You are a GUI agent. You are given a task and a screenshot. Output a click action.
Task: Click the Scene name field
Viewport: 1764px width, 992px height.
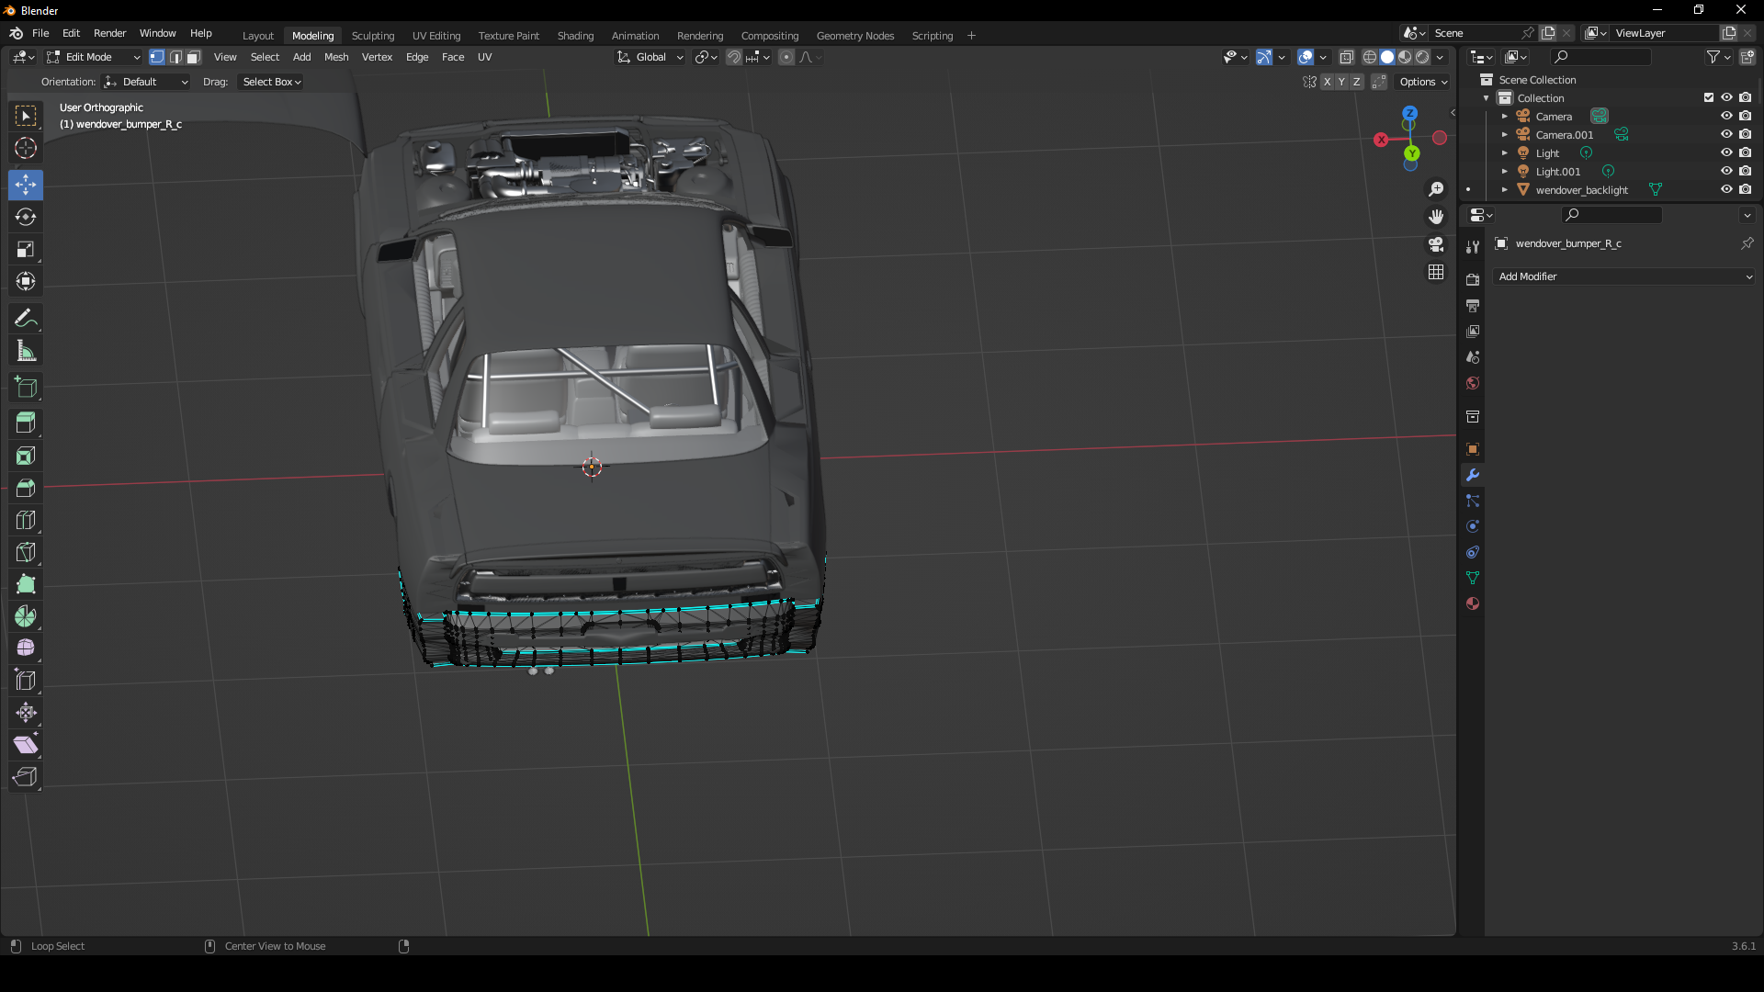(x=1475, y=33)
